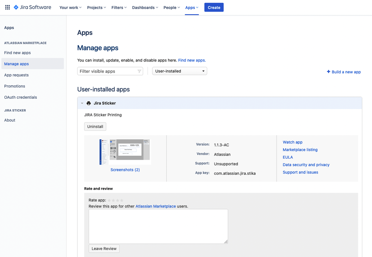Select Manage apps in sidebar
Image resolution: width=372 pixels, height=257 pixels.
33,64
